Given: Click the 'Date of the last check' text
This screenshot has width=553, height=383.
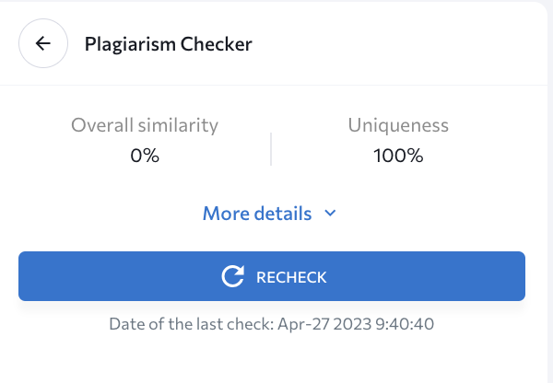Looking at the screenshot, I should tap(191, 324).
